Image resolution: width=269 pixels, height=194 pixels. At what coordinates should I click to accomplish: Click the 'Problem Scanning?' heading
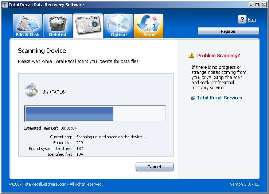tap(218, 56)
